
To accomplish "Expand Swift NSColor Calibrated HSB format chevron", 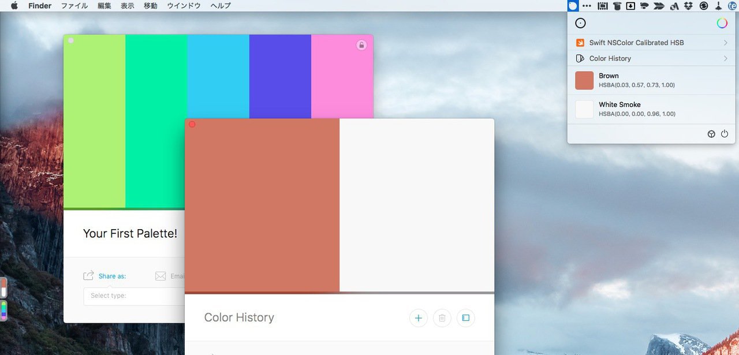I will (x=726, y=43).
